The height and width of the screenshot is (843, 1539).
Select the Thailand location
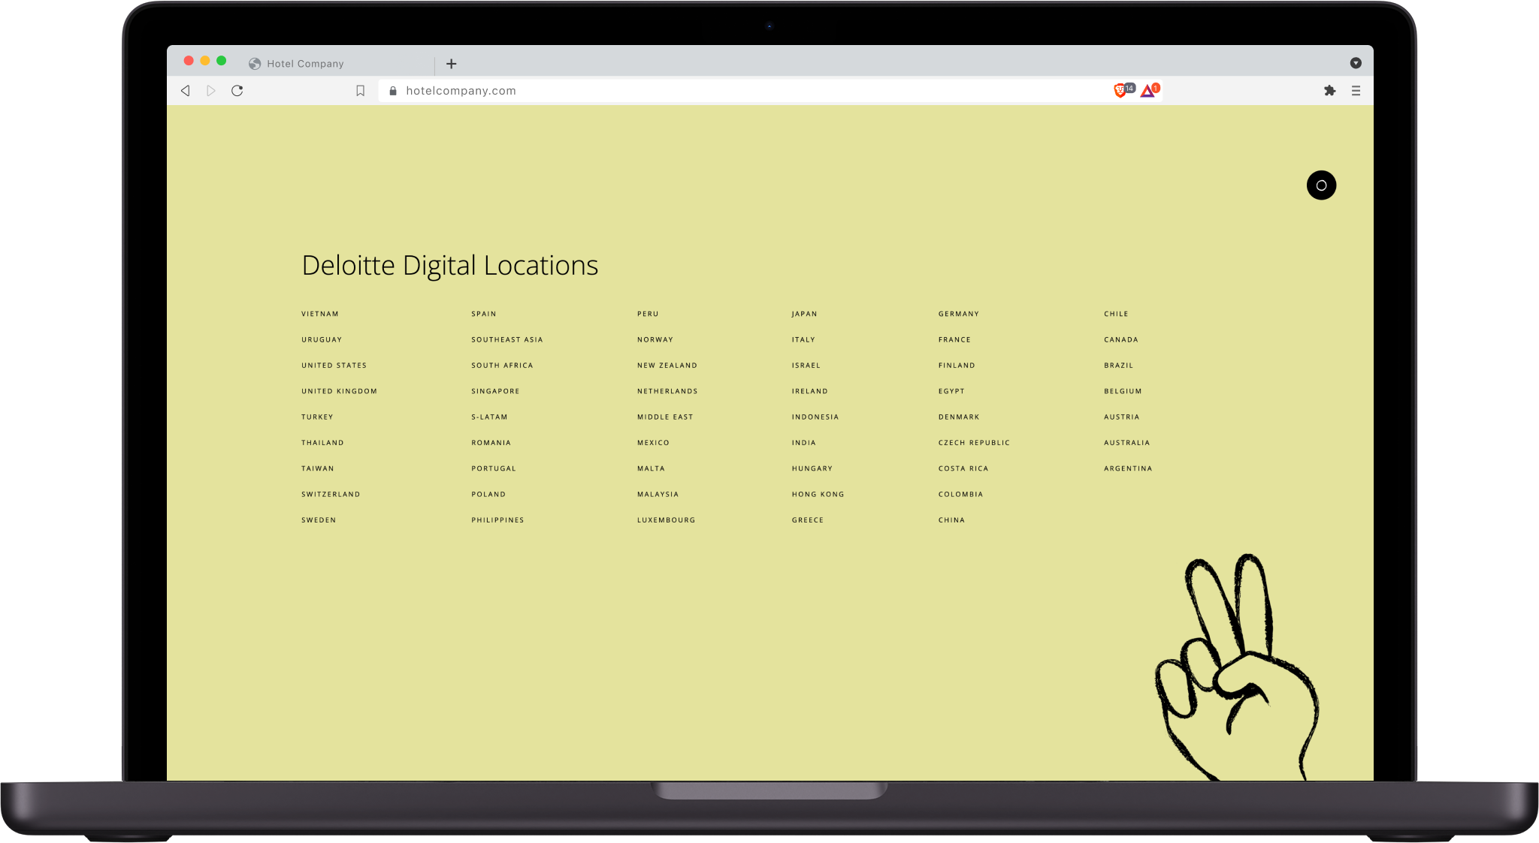322,443
